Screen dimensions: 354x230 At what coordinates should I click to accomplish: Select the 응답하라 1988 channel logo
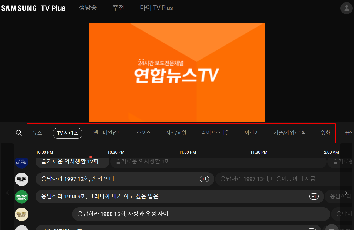click(22, 214)
